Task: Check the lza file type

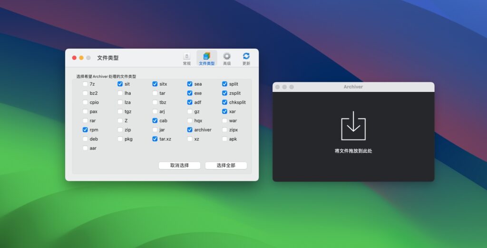Action: (x=120, y=102)
